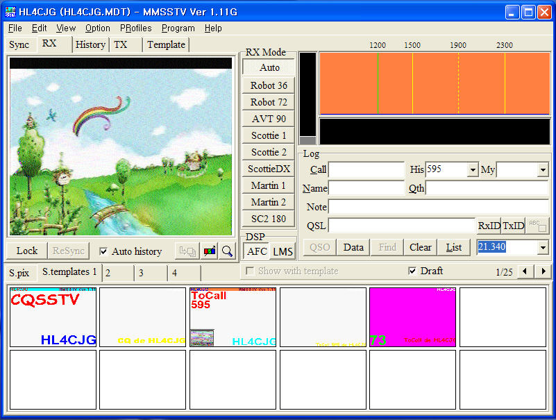Click the orange spectrum display at 1500 marker

(412, 83)
